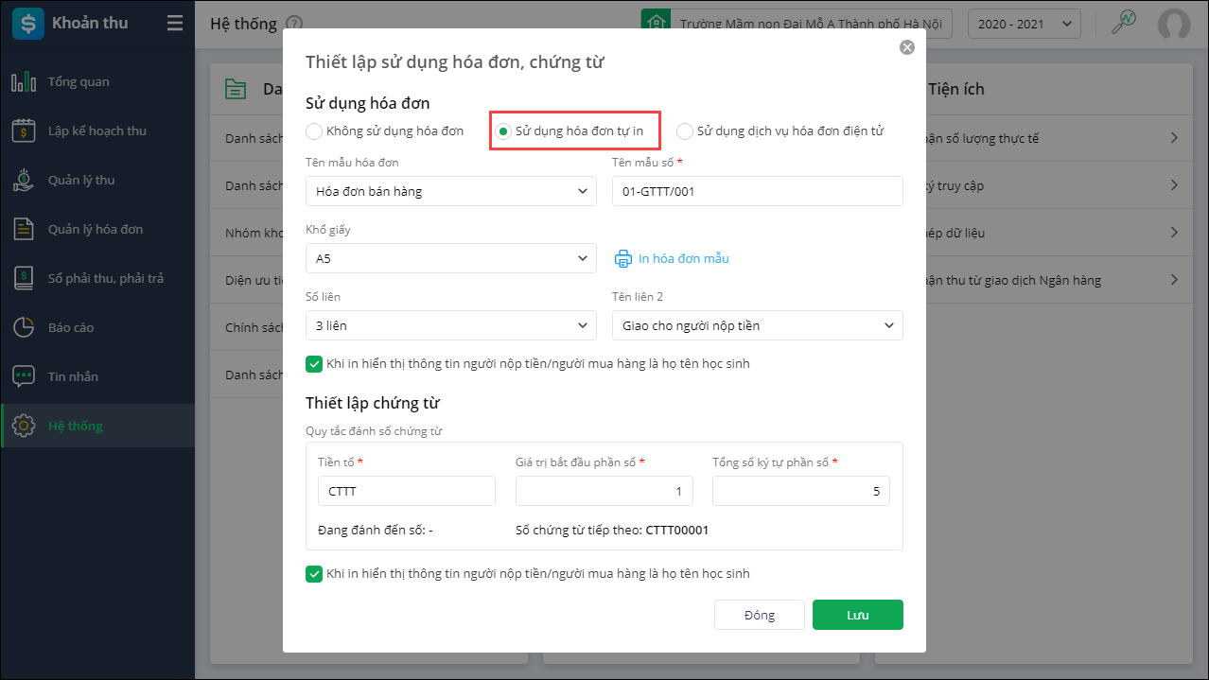Click the Hệ thống help question icon
This screenshot has height=680, width=1209.
pyautogui.click(x=294, y=24)
